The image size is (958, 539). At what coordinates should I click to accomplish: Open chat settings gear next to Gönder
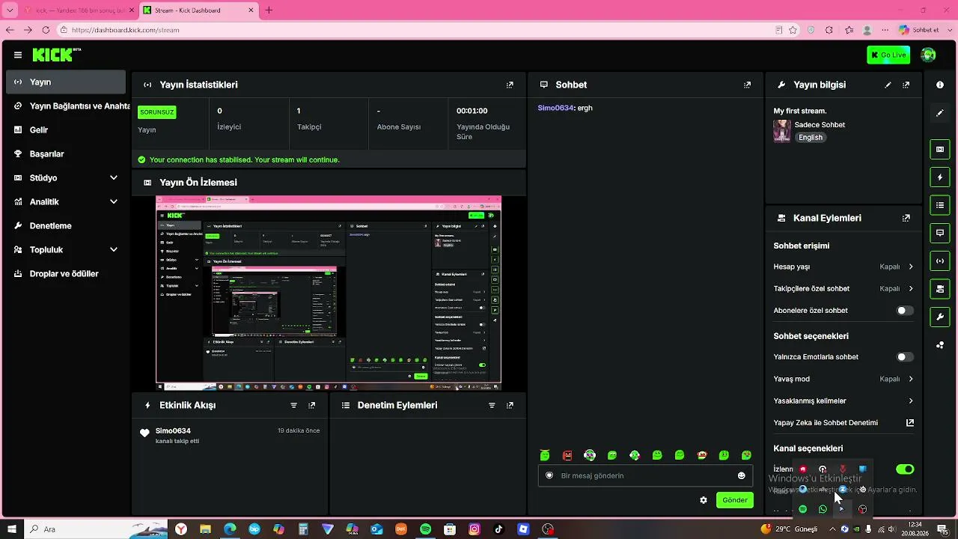click(704, 500)
